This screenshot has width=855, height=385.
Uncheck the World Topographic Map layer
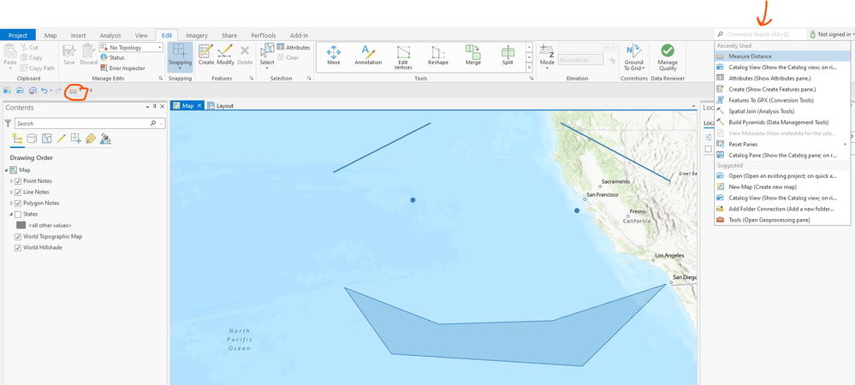click(x=18, y=237)
